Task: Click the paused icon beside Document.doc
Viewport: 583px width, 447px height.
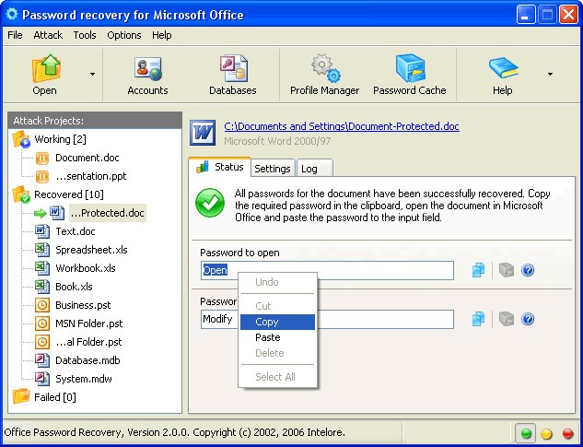Action: click(x=42, y=159)
